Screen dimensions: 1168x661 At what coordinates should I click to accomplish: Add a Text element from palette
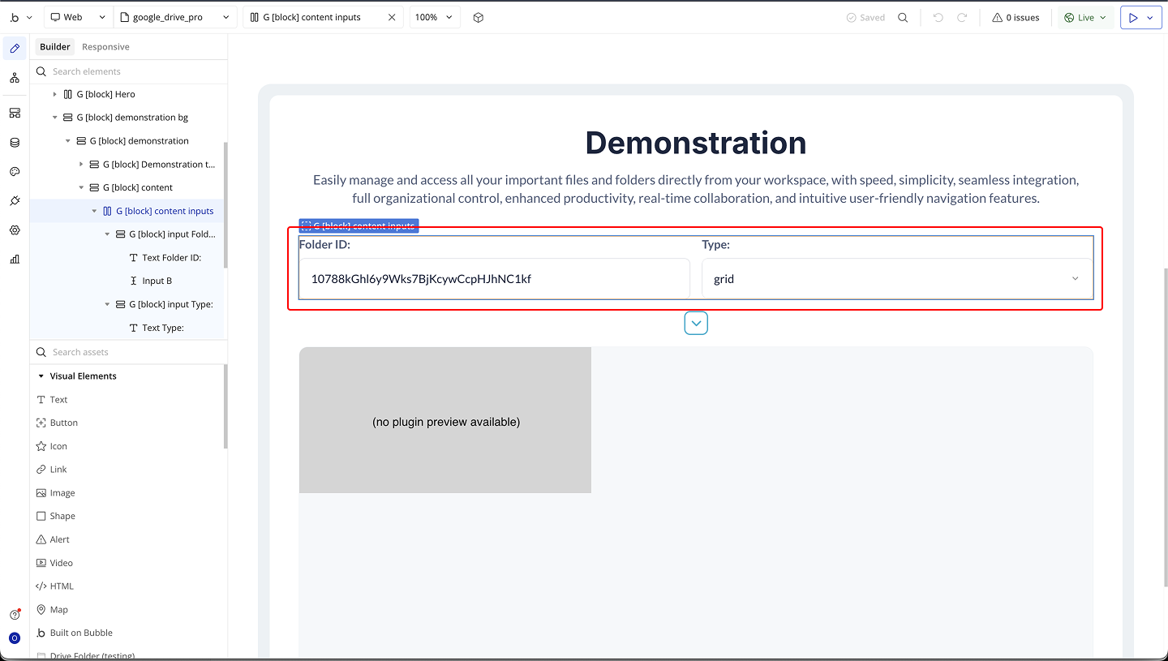click(x=53, y=400)
